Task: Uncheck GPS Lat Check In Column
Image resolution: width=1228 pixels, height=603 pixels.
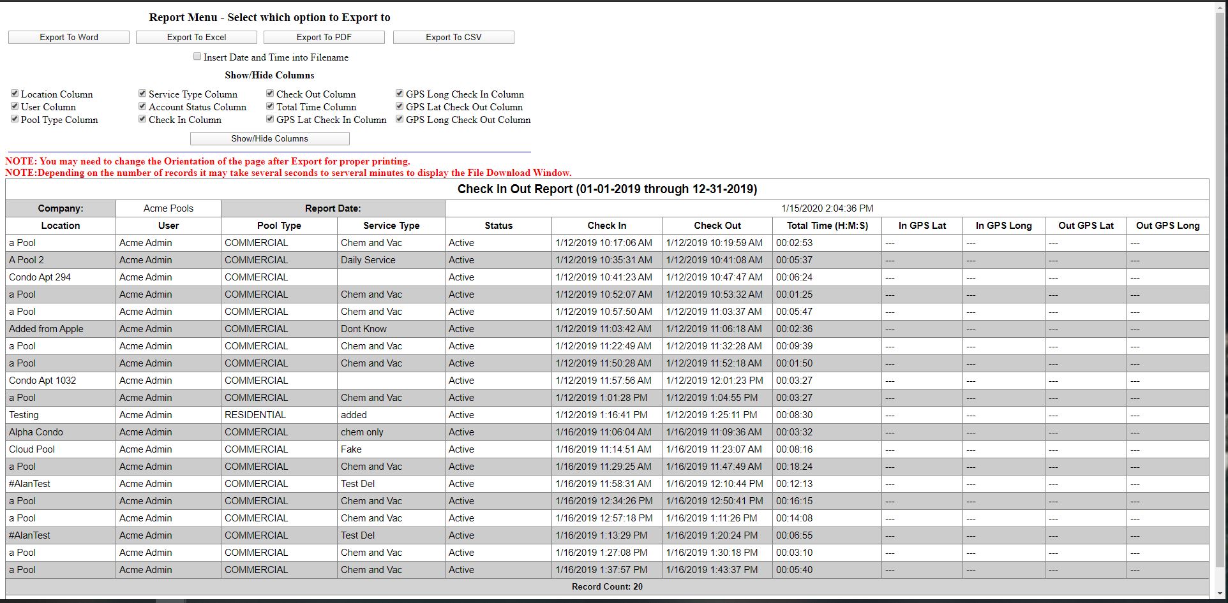Action: click(x=270, y=119)
